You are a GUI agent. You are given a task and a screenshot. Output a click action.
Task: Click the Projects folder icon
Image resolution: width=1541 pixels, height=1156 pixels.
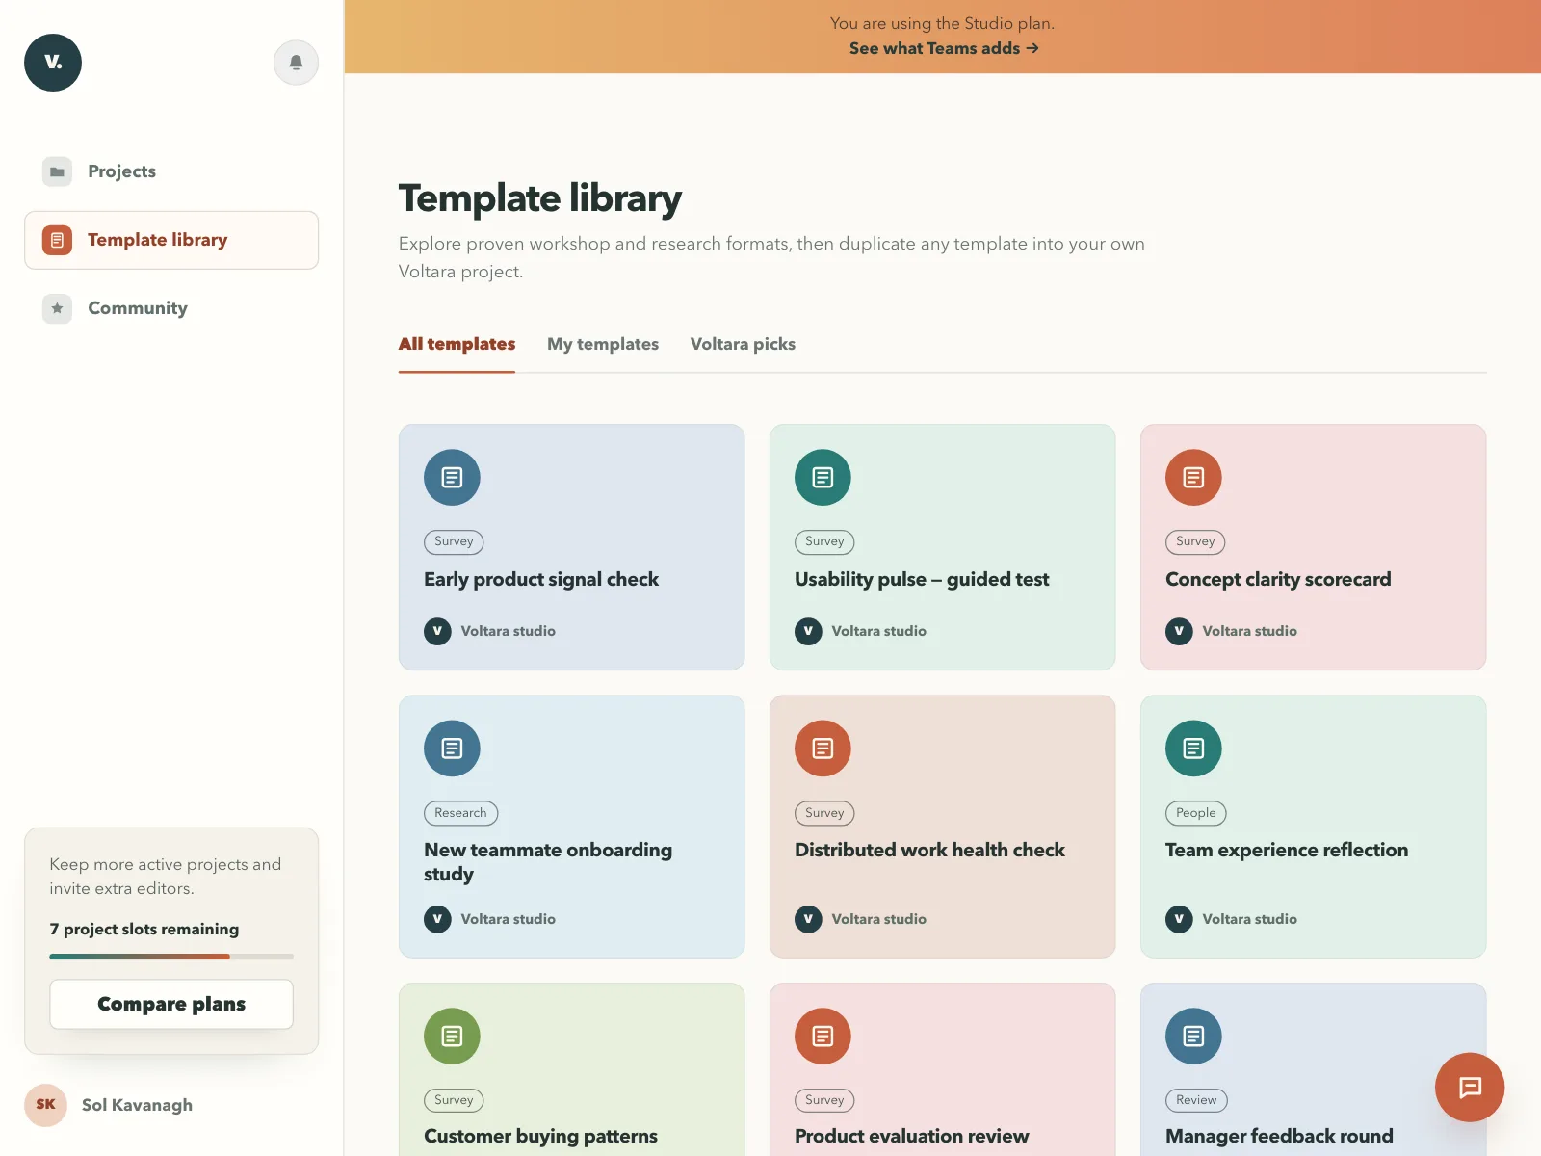click(57, 171)
